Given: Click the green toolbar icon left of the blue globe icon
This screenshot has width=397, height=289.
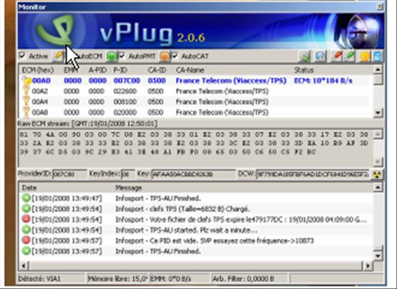Looking at the screenshot, I should (305, 56).
